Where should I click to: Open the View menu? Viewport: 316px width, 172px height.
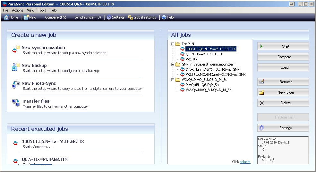[x=30, y=10]
